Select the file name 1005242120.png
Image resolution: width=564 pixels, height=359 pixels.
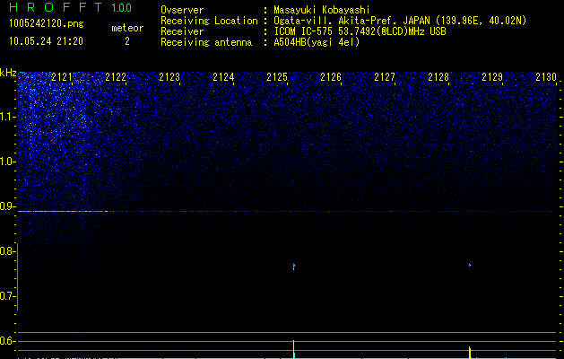47,23
